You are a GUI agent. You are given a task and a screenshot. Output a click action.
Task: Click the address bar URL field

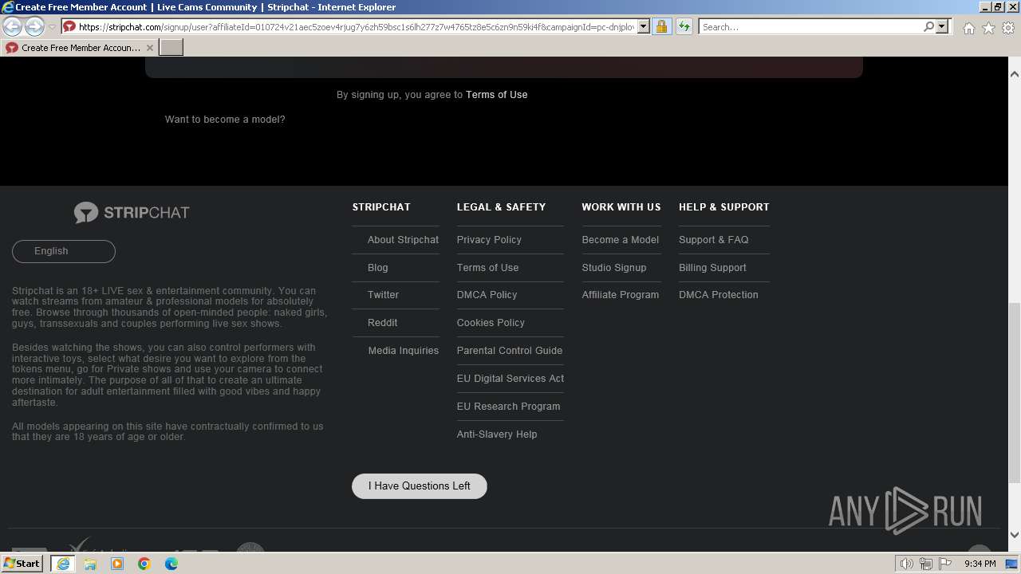coord(357,26)
